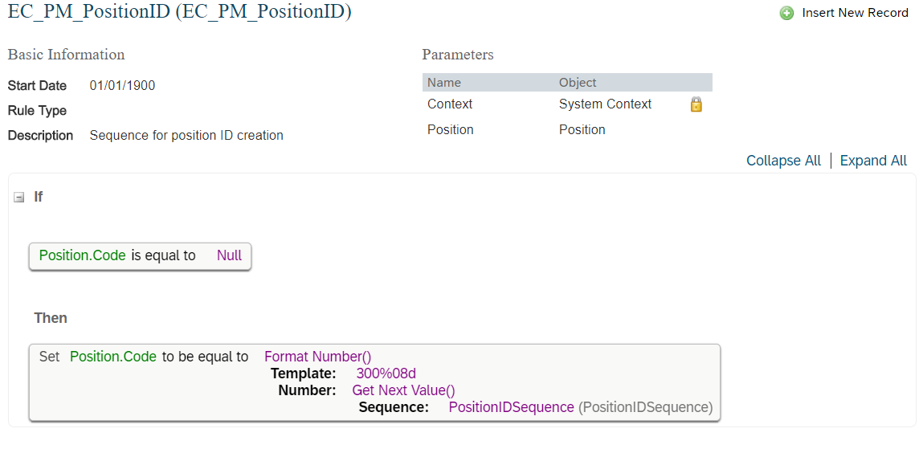This screenshot has width=923, height=453.
Task: Click the Collapse All link
Action: click(783, 161)
